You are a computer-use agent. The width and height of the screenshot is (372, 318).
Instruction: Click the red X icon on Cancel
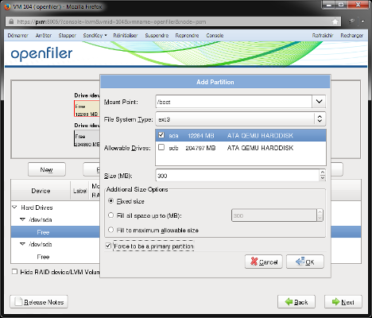coord(254,262)
